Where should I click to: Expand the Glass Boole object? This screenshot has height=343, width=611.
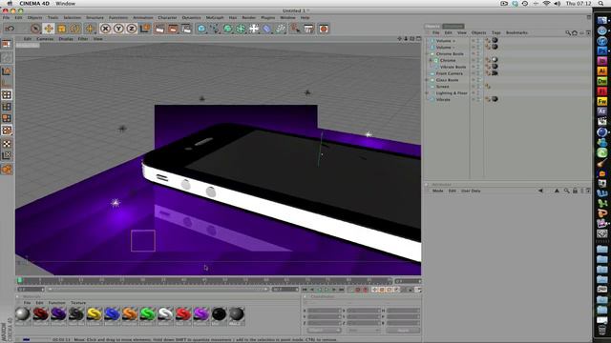[x=427, y=80]
